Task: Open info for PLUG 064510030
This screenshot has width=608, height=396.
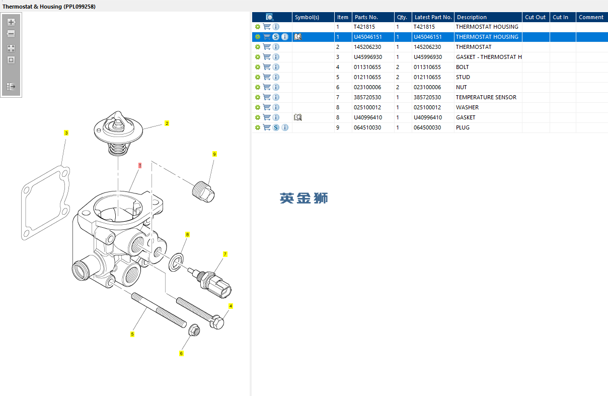Action: 285,127
